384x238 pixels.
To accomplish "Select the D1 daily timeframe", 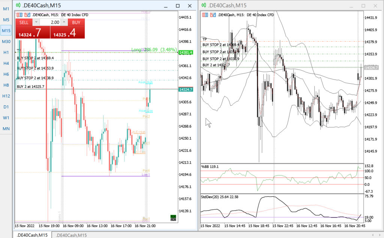I will (x=6, y=107).
